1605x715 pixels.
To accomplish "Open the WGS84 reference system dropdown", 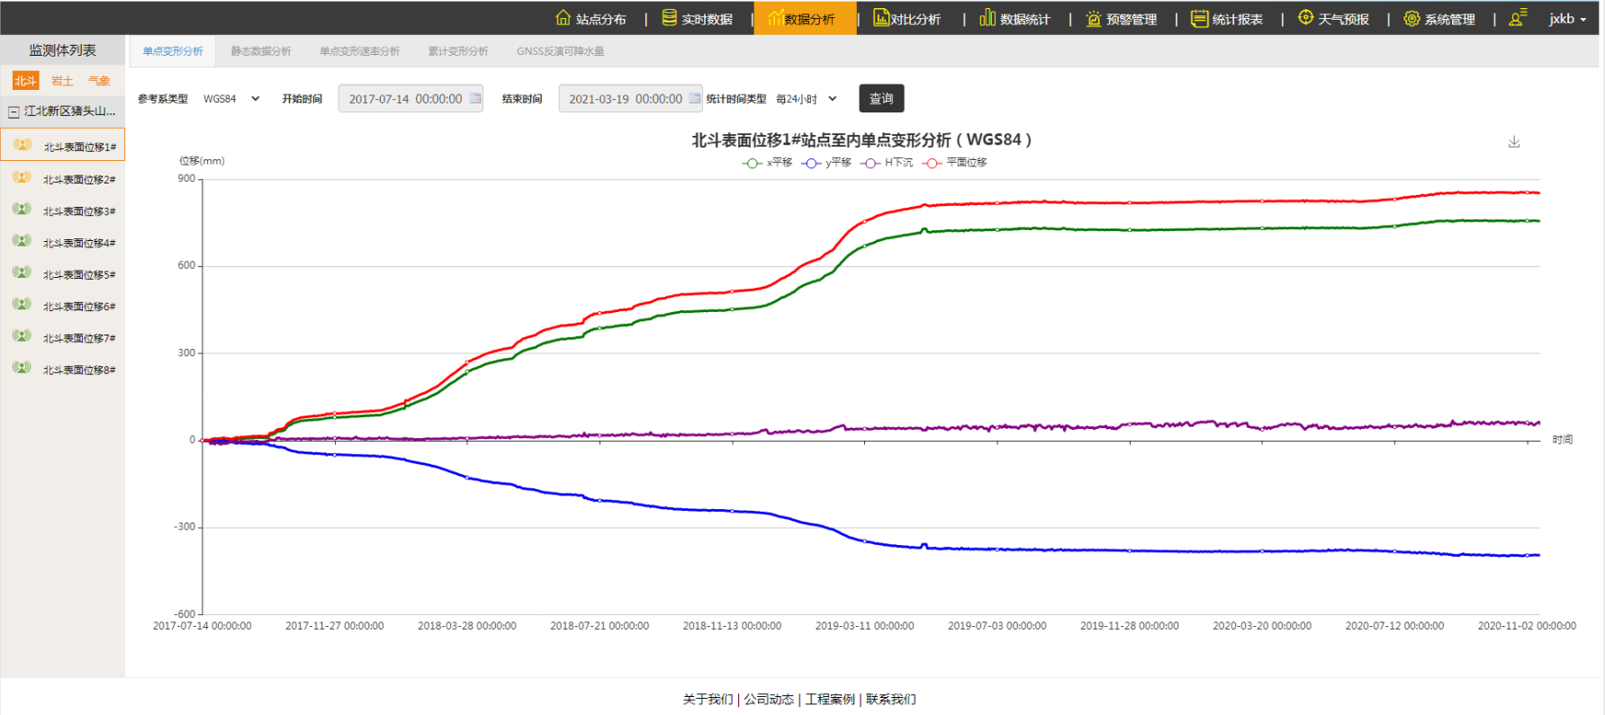I will tap(231, 99).
